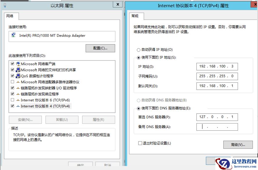
Task: Check 退出时验证设置(L) checkbox
Action: (x=140, y=143)
